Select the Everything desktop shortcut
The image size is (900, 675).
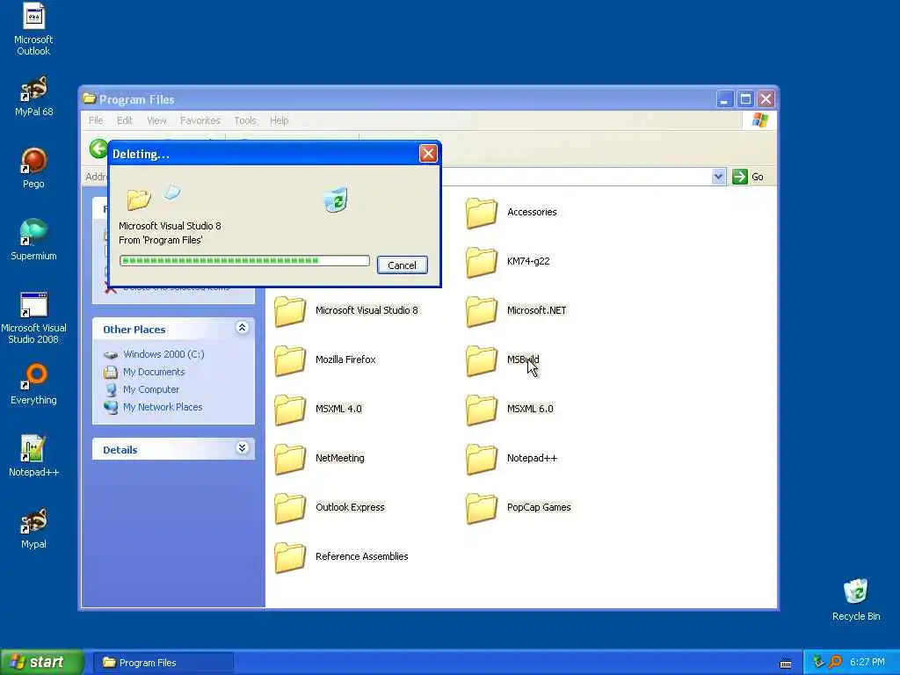pyautogui.click(x=33, y=385)
